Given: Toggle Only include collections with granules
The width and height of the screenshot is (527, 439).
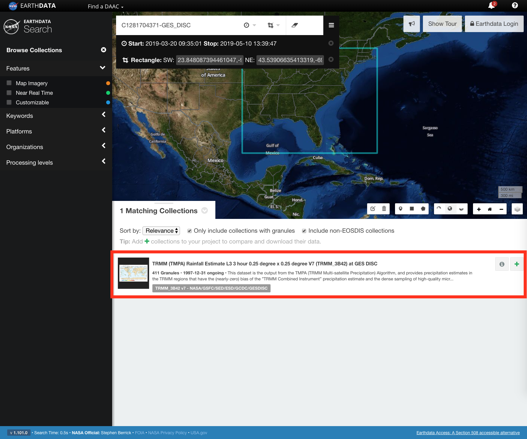Looking at the screenshot, I should pos(190,231).
